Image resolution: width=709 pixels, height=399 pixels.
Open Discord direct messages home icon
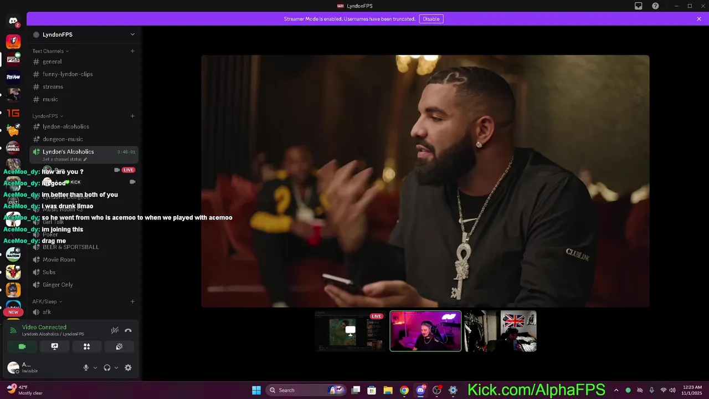pos(13,21)
